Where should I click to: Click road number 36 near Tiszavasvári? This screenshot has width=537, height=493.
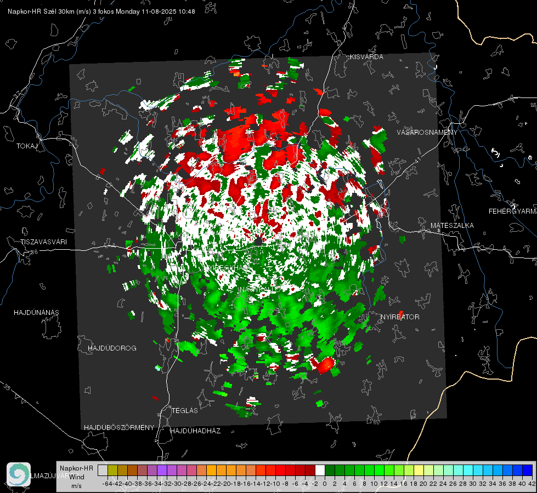34,252
